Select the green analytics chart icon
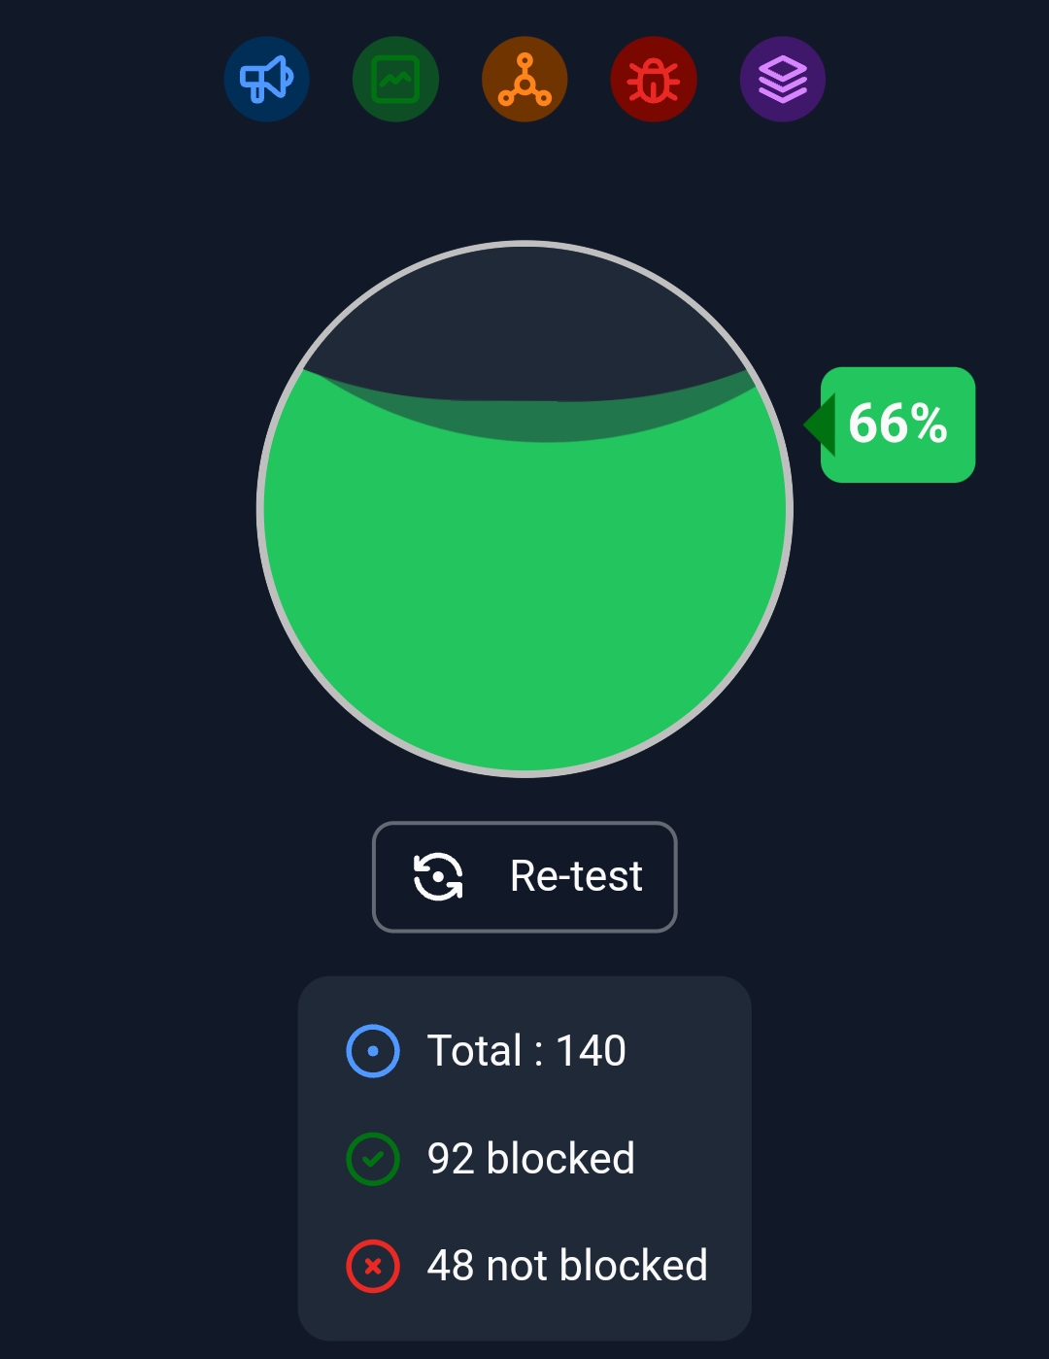The width and height of the screenshot is (1049, 1359). (x=395, y=79)
